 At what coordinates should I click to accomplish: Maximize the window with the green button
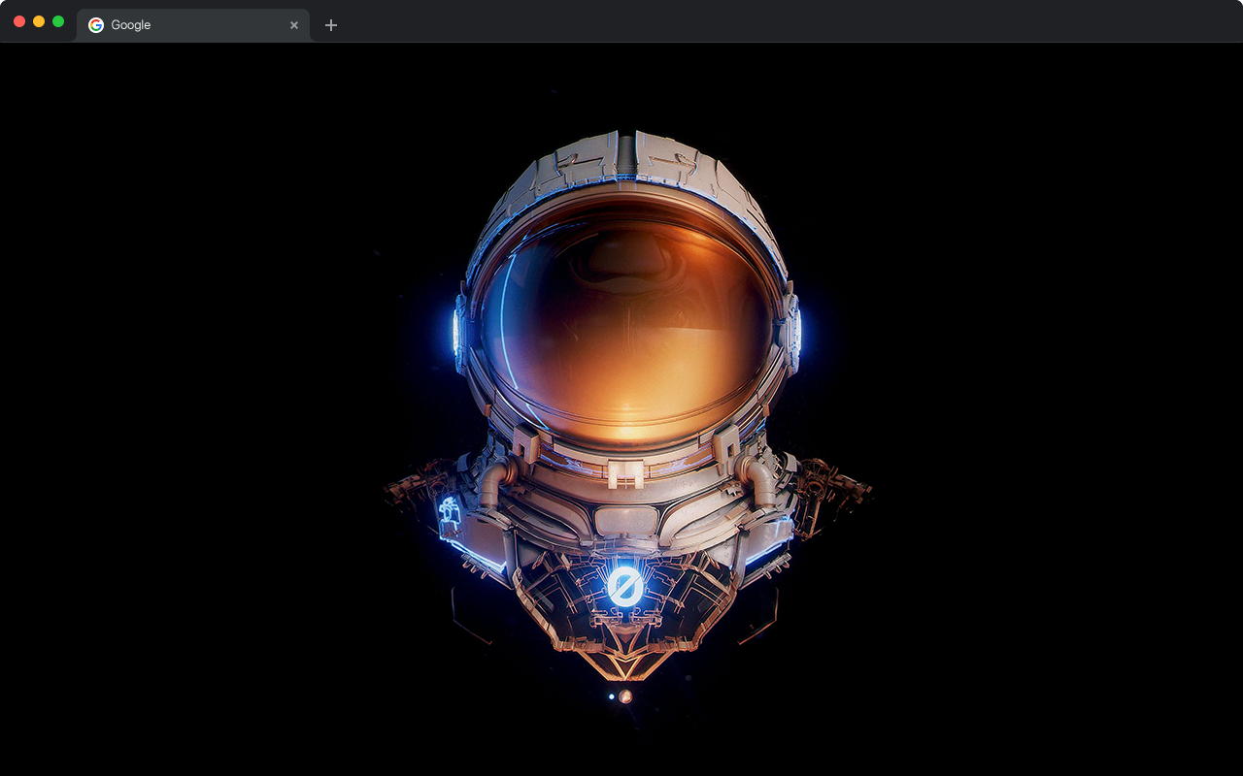(58, 21)
